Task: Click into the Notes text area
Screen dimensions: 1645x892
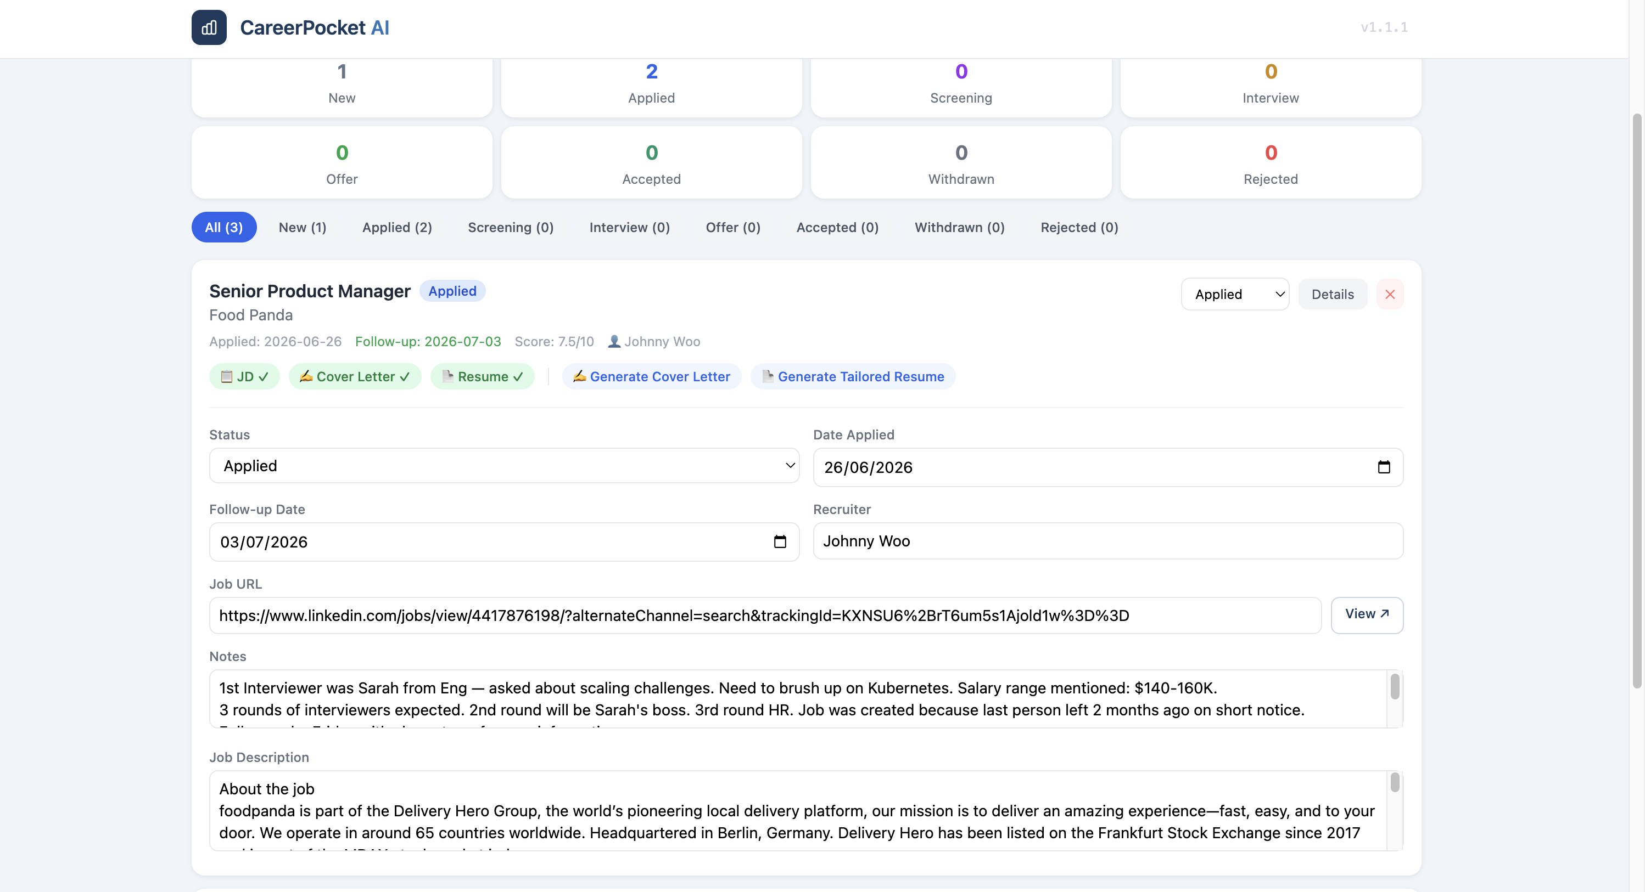Action: click(x=798, y=699)
